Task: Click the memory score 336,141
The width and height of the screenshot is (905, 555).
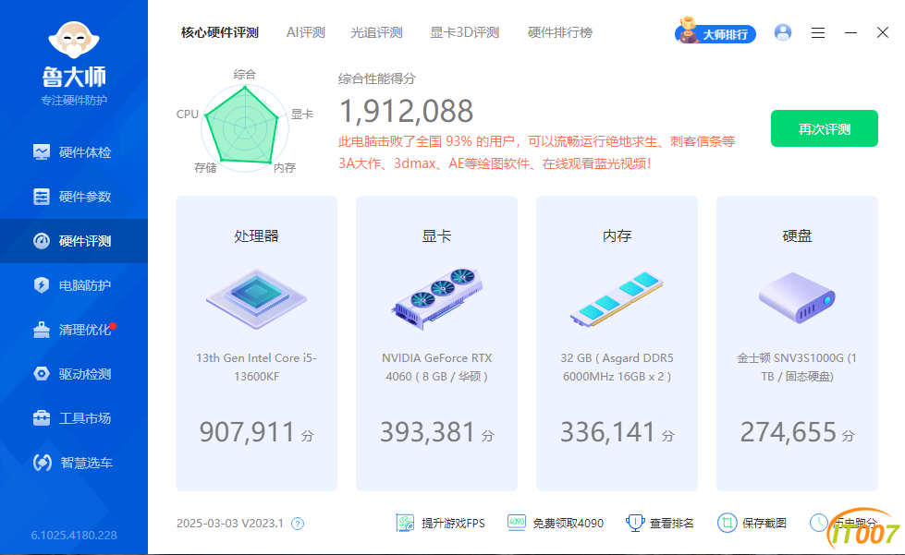Action: tap(607, 431)
